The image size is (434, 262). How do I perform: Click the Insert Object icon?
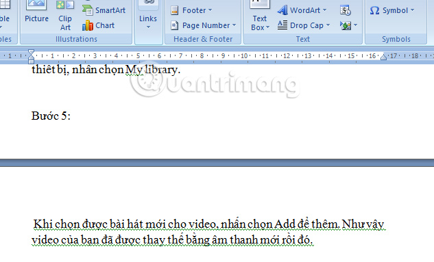point(346,26)
